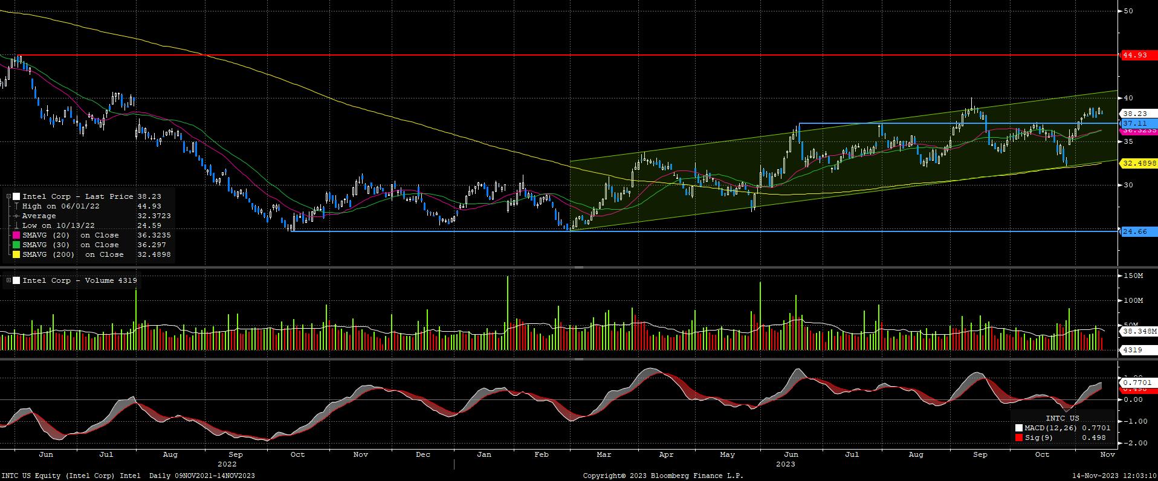The height and width of the screenshot is (481, 1158).
Task: Click the yellow 32.4898 axis label
Action: [1139, 163]
